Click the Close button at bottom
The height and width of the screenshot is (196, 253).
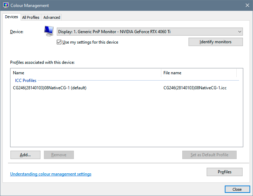(237, 189)
